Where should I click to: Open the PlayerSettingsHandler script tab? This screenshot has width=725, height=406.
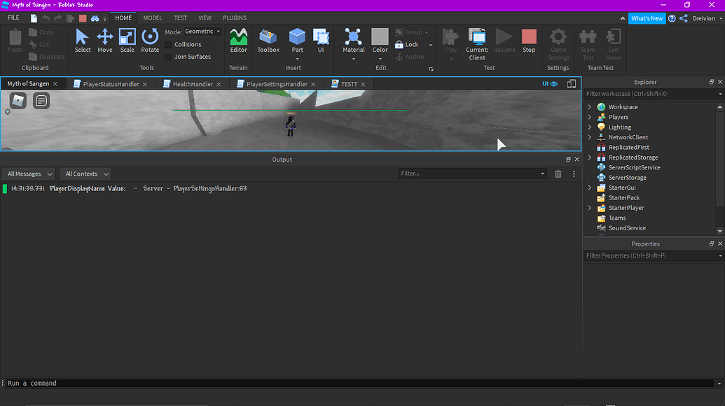pos(276,84)
